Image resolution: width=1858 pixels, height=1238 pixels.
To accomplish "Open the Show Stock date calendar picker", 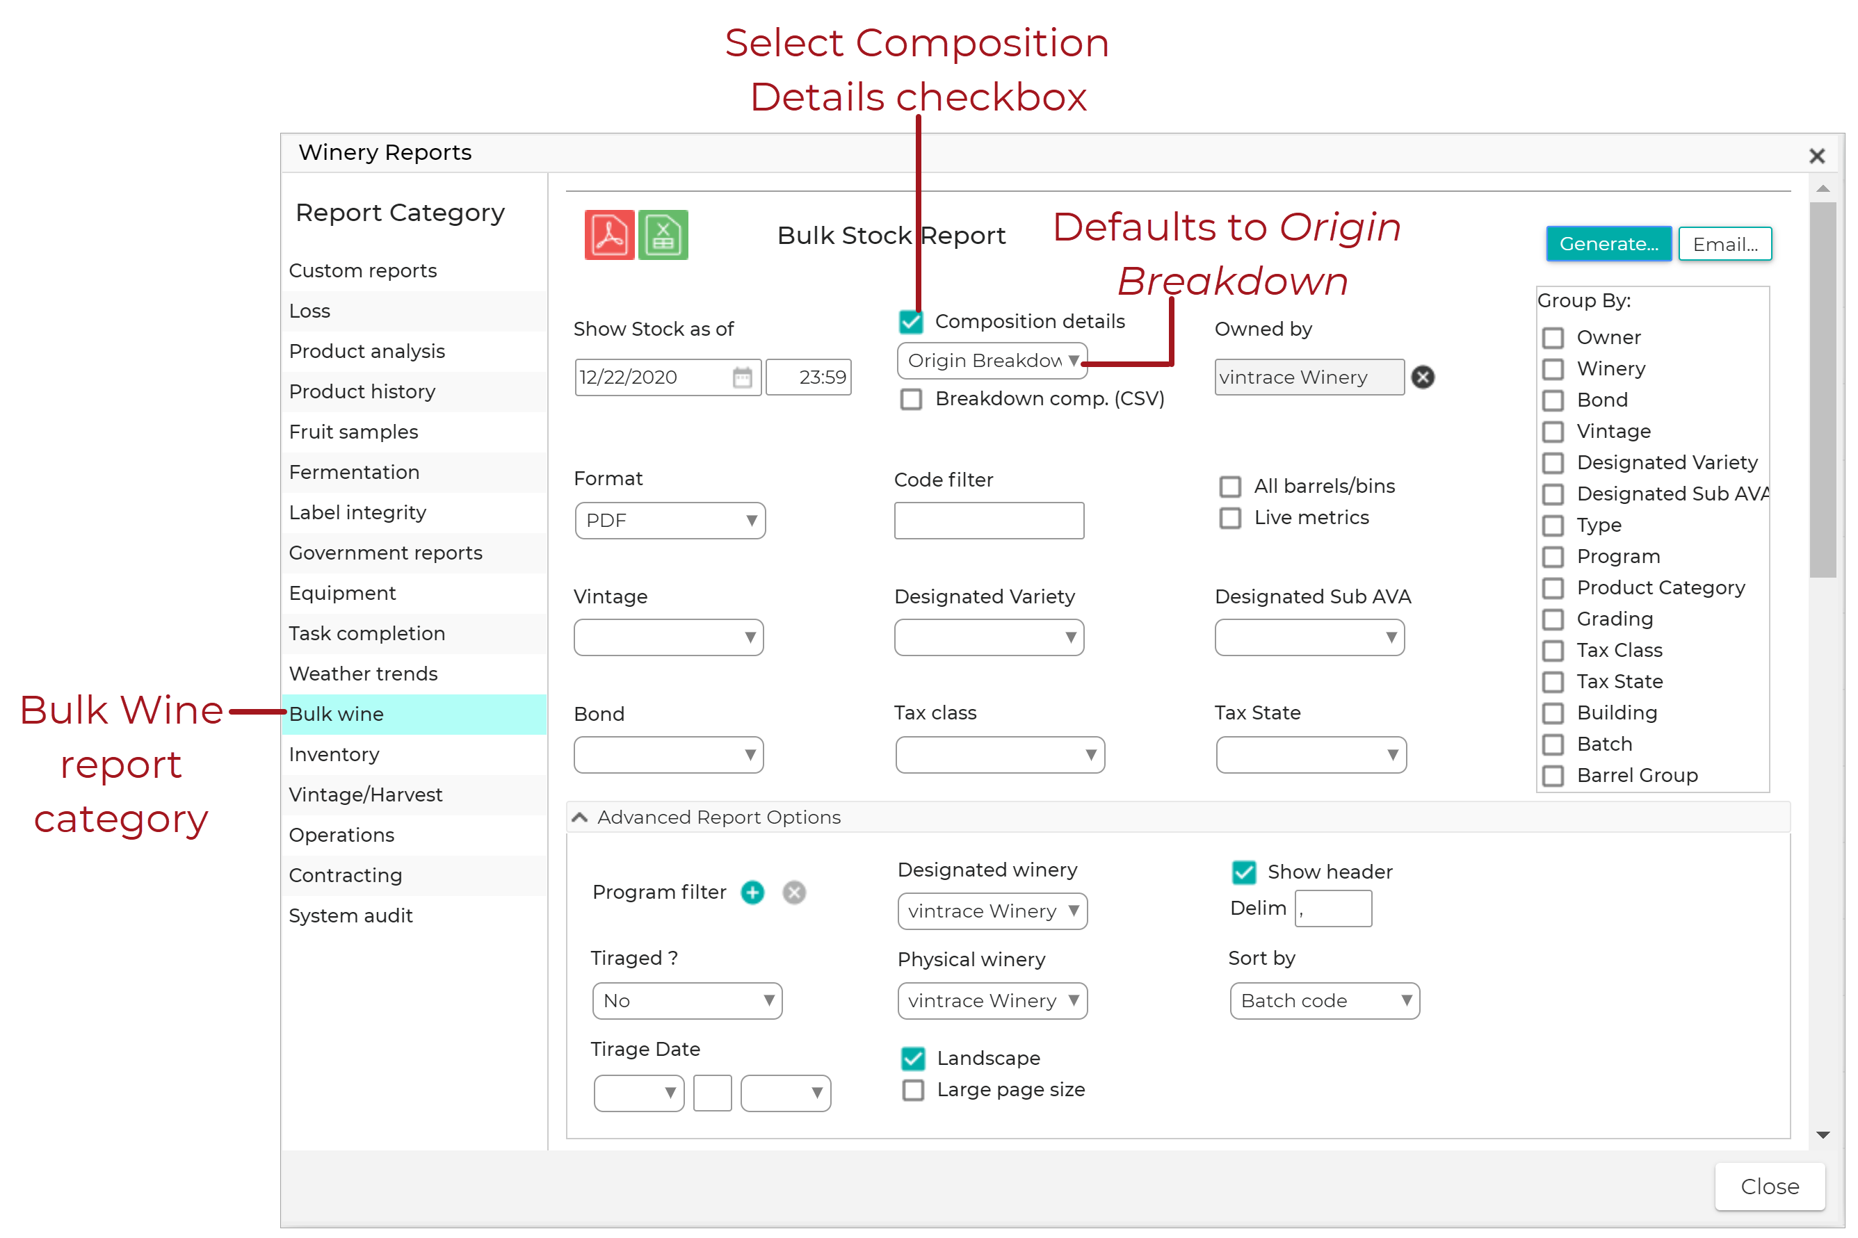I will point(741,377).
